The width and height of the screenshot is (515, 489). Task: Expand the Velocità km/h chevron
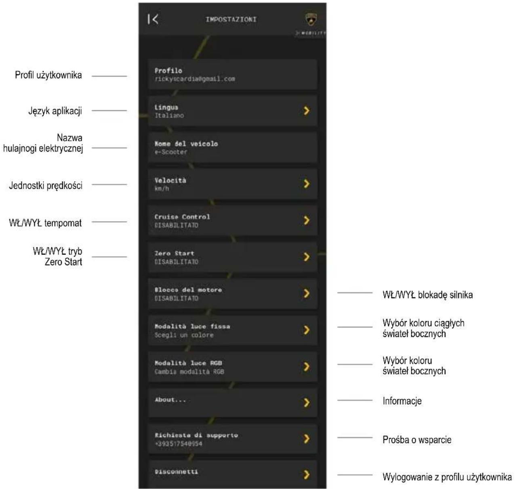(x=307, y=184)
